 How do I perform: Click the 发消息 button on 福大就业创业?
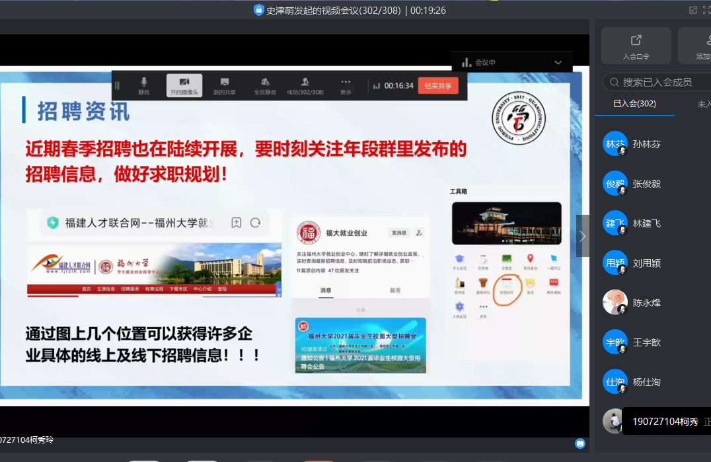[399, 233]
